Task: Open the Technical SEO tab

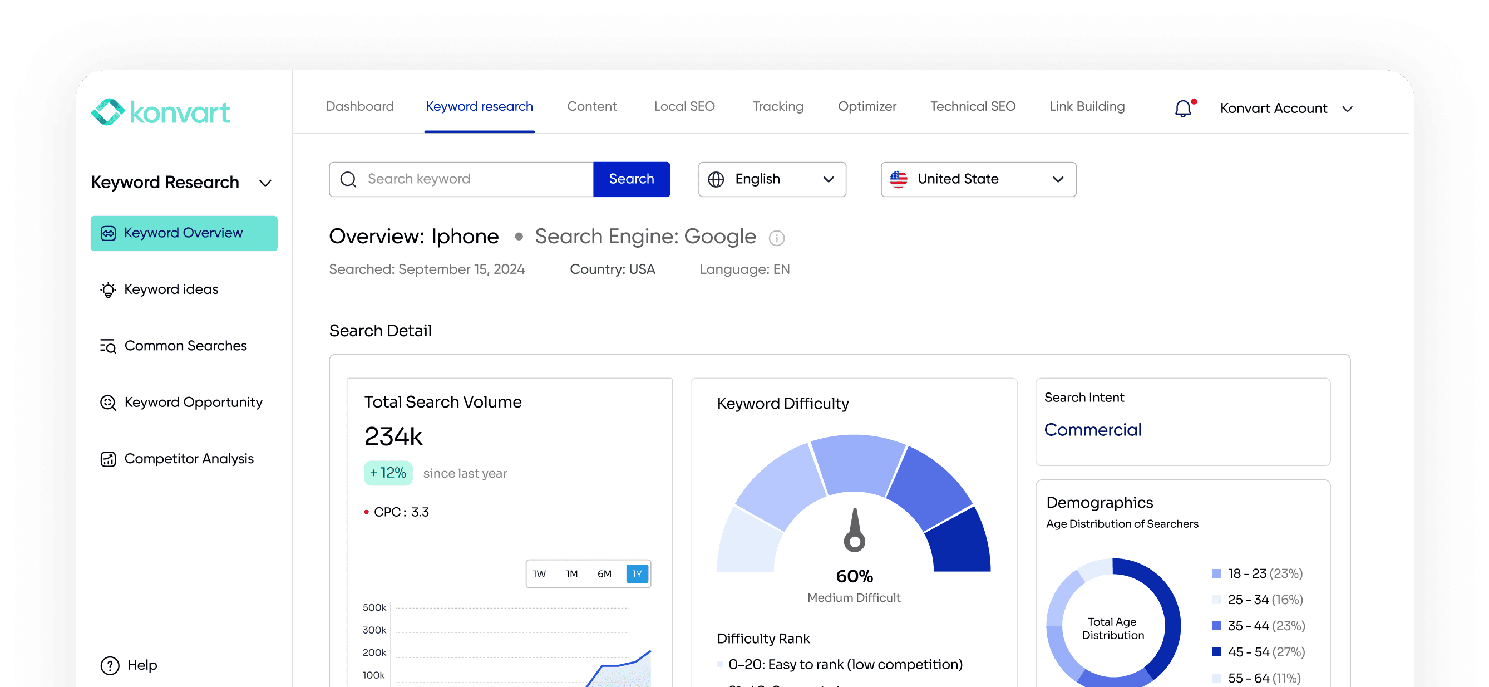Action: [973, 106]
